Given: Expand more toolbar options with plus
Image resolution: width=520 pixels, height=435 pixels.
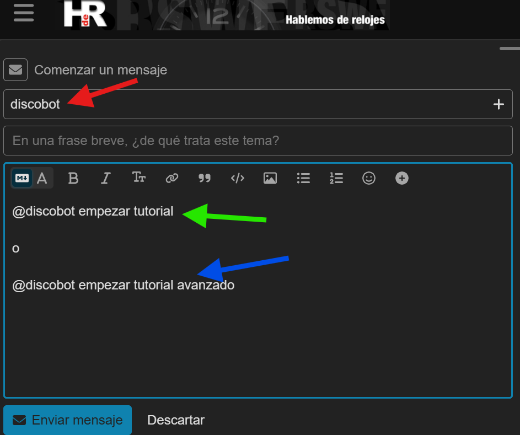Looking at the screenshot, I should click(402, 178).
